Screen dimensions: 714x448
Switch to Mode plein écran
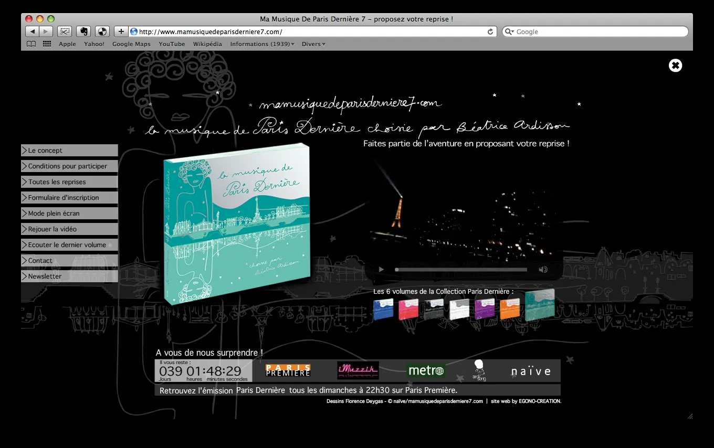(x=69, y=214)
